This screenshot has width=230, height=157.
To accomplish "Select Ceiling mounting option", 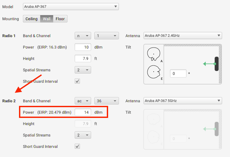I will (x=31, y=19).
